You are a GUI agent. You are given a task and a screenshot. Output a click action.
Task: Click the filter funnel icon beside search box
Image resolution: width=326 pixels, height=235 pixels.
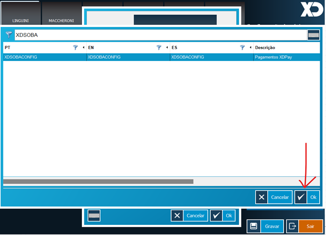[x=9, y=35]
